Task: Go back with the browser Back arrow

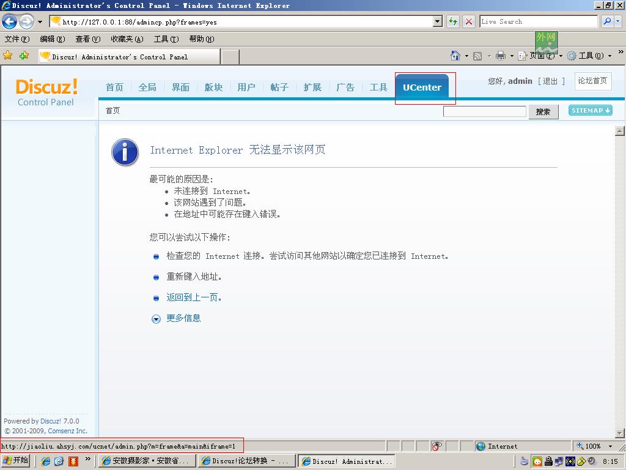Action: tap(10, 21)
